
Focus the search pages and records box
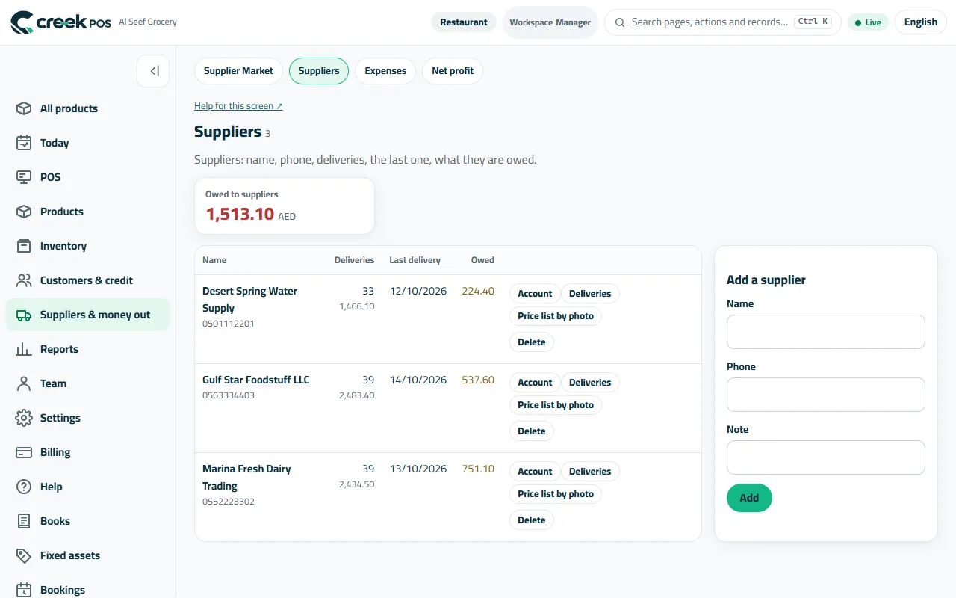[722, 22]
